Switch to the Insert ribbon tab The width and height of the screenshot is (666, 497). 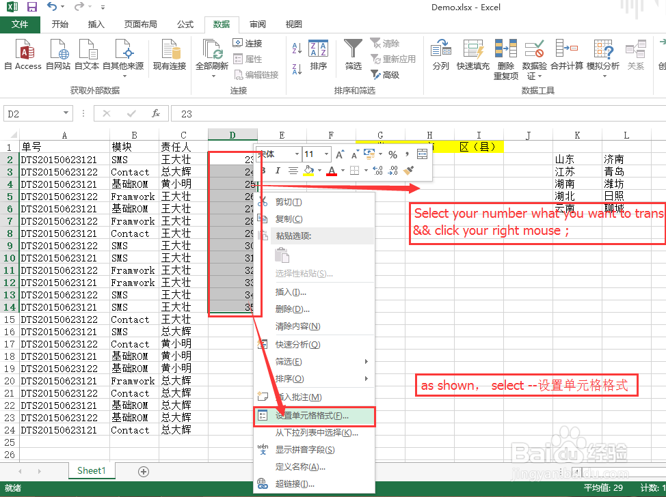coord(96,24)
